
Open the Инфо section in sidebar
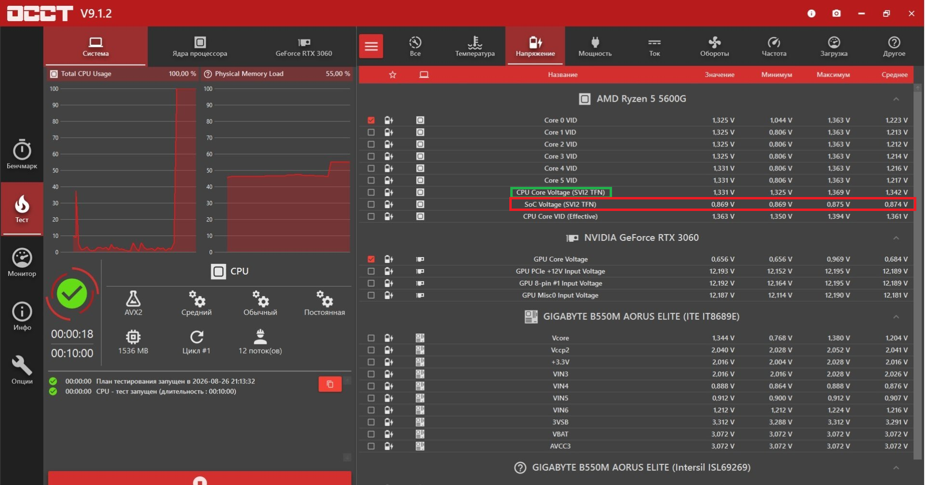[x=22, y=316]
